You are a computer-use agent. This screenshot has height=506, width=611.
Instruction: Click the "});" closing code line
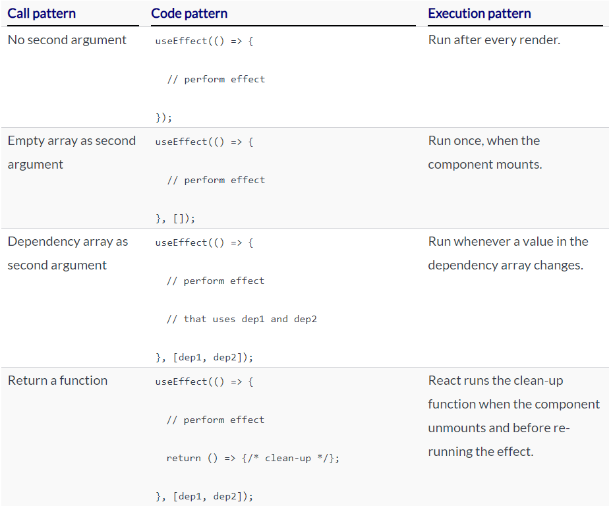pos(164,118)
